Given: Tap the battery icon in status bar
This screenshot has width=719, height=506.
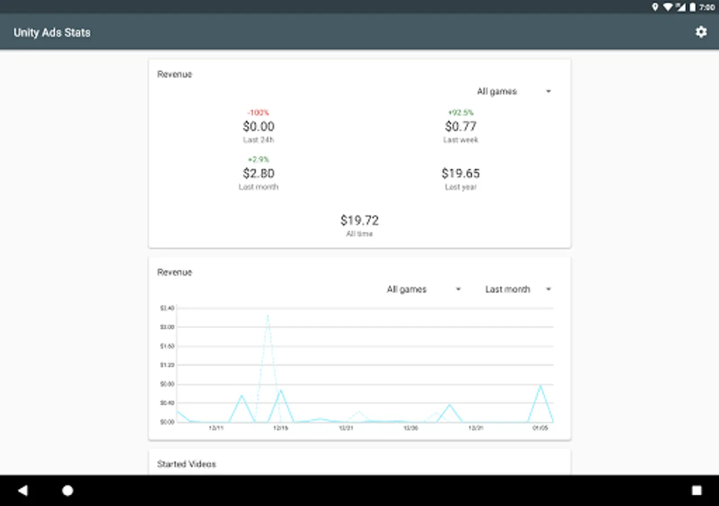Looking at the screenshot, I should click(x=693, y=7).
